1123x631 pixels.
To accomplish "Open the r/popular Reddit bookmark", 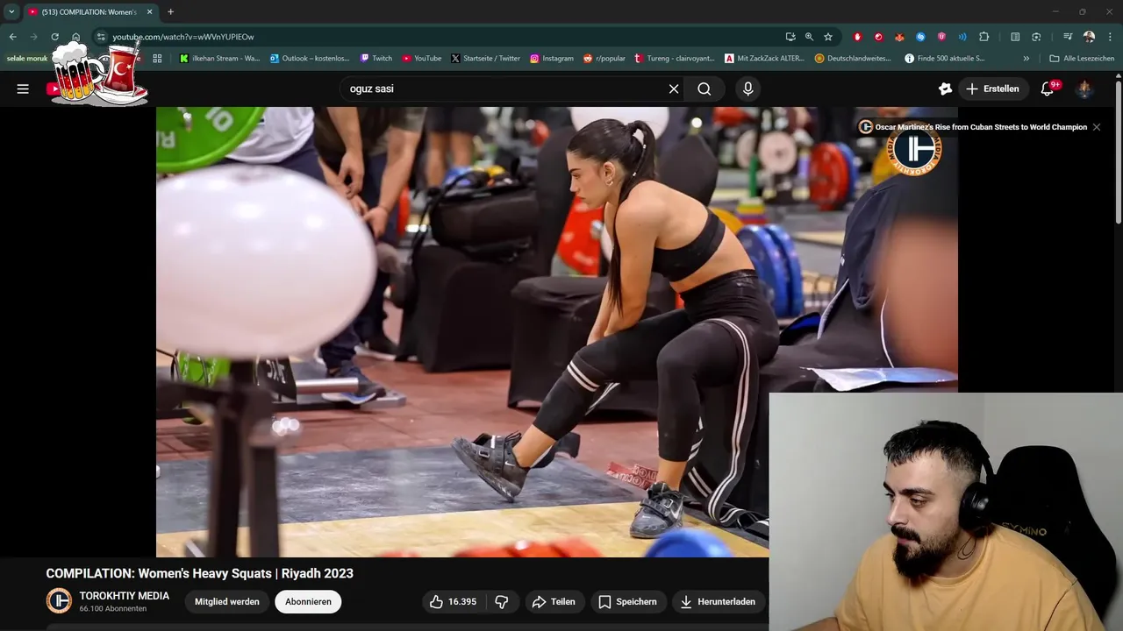I will click(x=604, y=59).
